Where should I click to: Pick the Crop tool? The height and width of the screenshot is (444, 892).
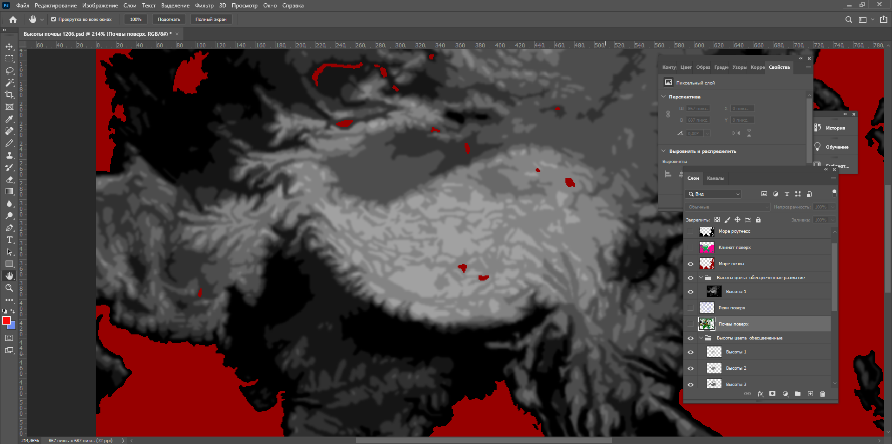[9, 95]
